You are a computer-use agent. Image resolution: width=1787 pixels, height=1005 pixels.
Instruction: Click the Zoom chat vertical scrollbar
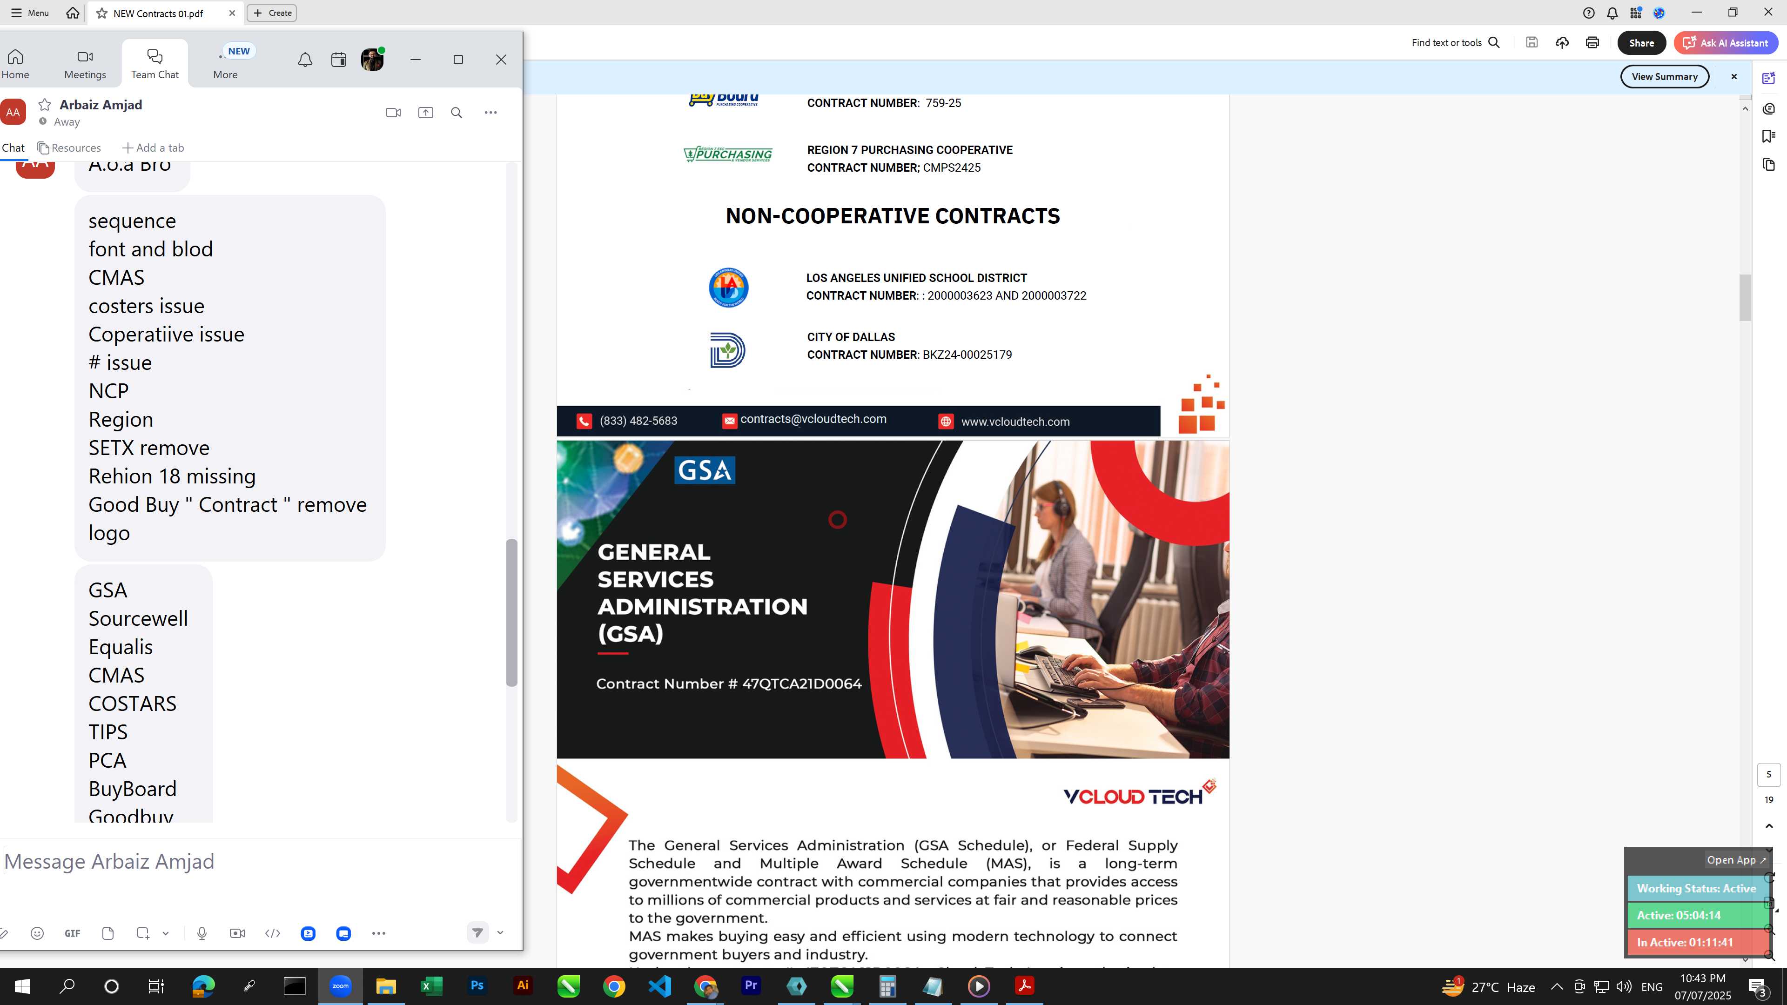512,612
